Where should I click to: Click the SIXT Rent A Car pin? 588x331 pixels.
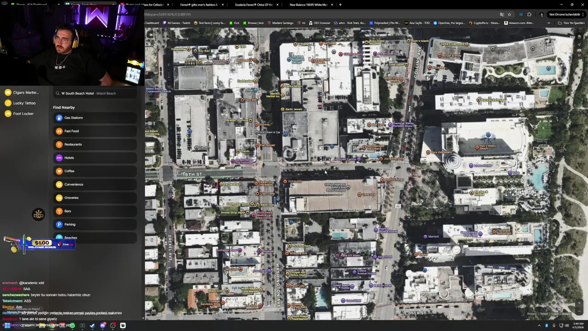click(x=257, y=132)
